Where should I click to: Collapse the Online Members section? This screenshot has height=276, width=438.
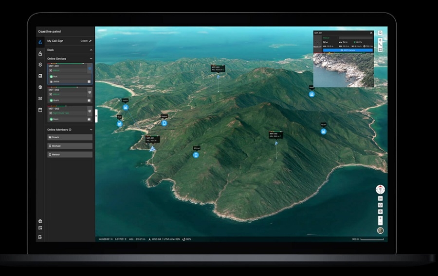tap(91, 130)
